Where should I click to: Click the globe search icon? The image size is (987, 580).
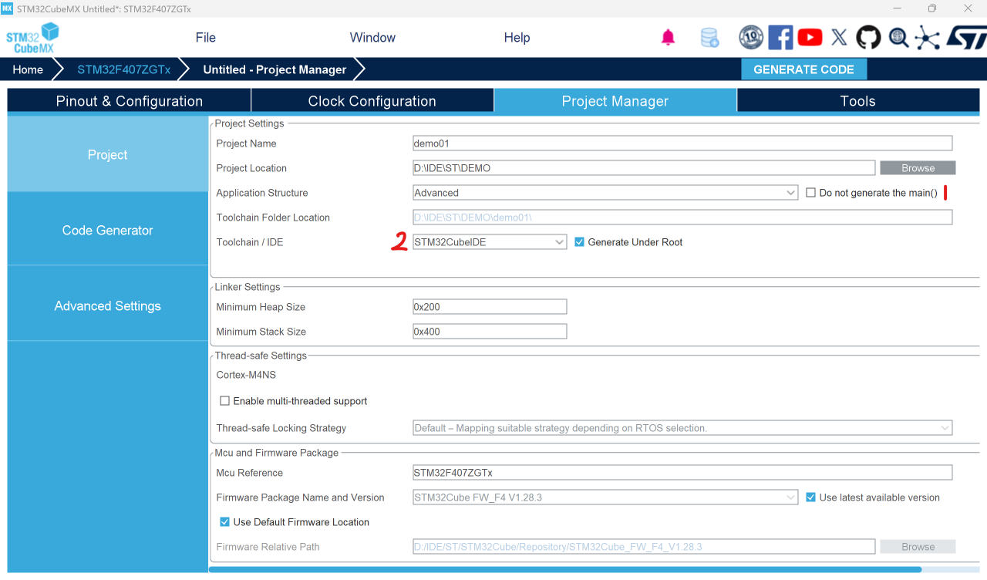click(898, 37)
